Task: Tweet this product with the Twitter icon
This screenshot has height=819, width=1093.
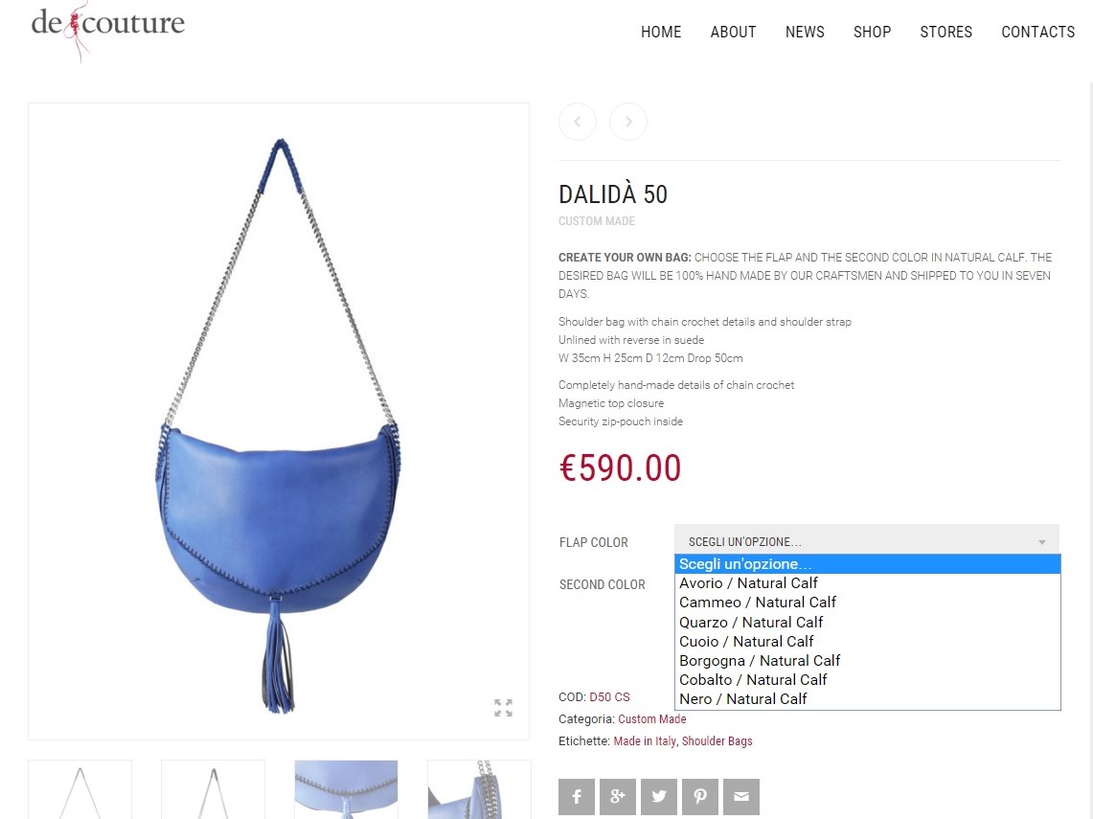Action: tap(659, 797)
